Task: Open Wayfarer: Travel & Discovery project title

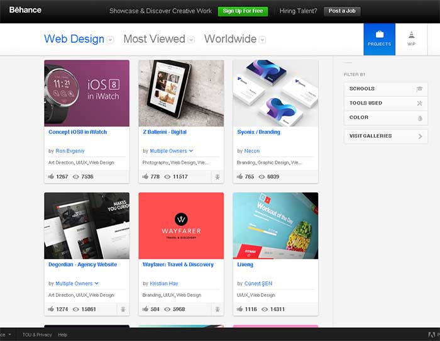Action: point(178,265)
